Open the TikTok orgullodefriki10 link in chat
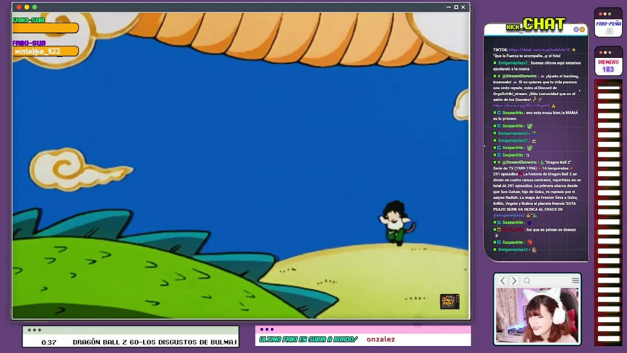 pos(539,50)
